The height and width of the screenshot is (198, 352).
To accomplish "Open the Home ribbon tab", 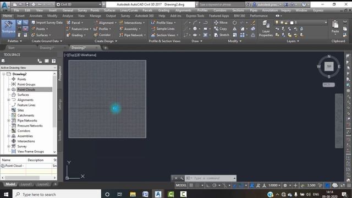I will 7,16.
